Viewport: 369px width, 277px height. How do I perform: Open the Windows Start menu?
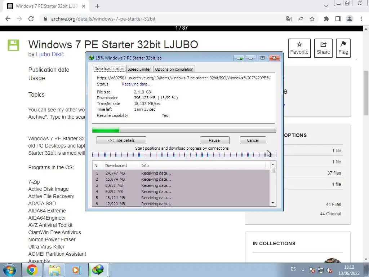[x=9, y=270]
